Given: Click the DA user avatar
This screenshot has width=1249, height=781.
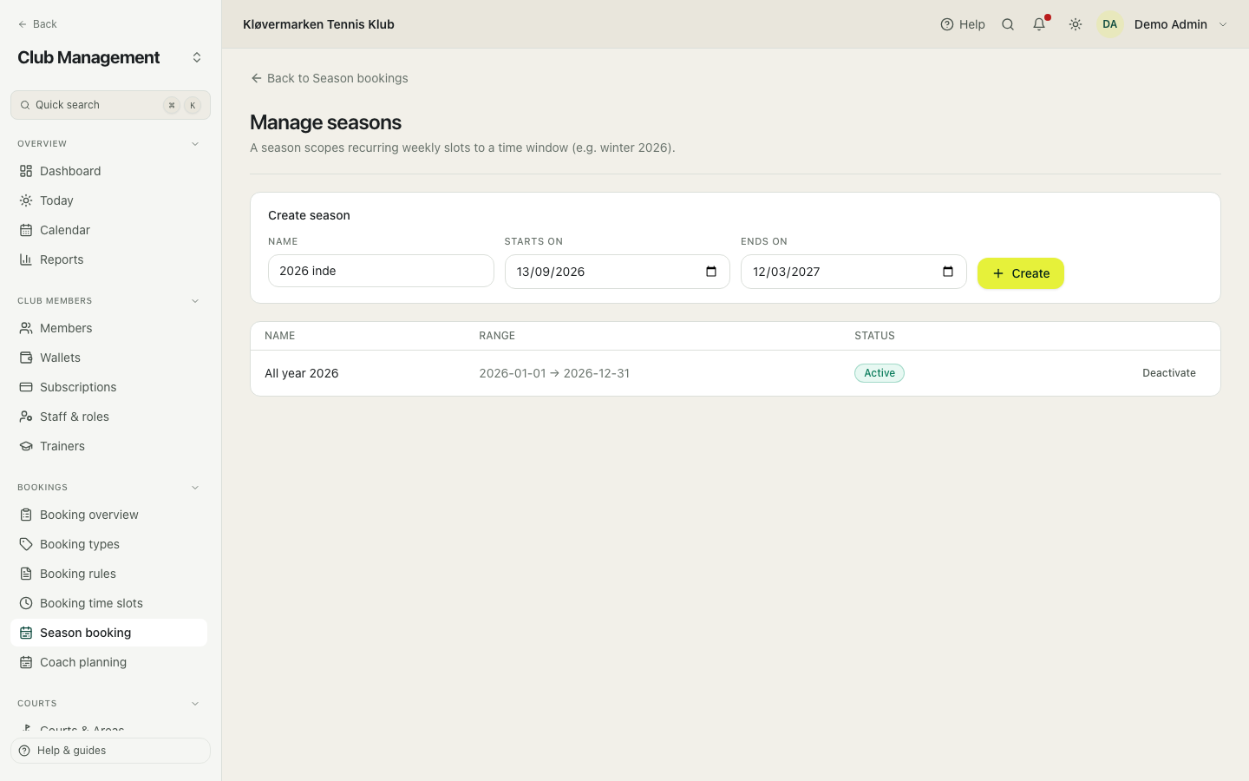Looking at the screenshot, I should [x=1110, y=24].
